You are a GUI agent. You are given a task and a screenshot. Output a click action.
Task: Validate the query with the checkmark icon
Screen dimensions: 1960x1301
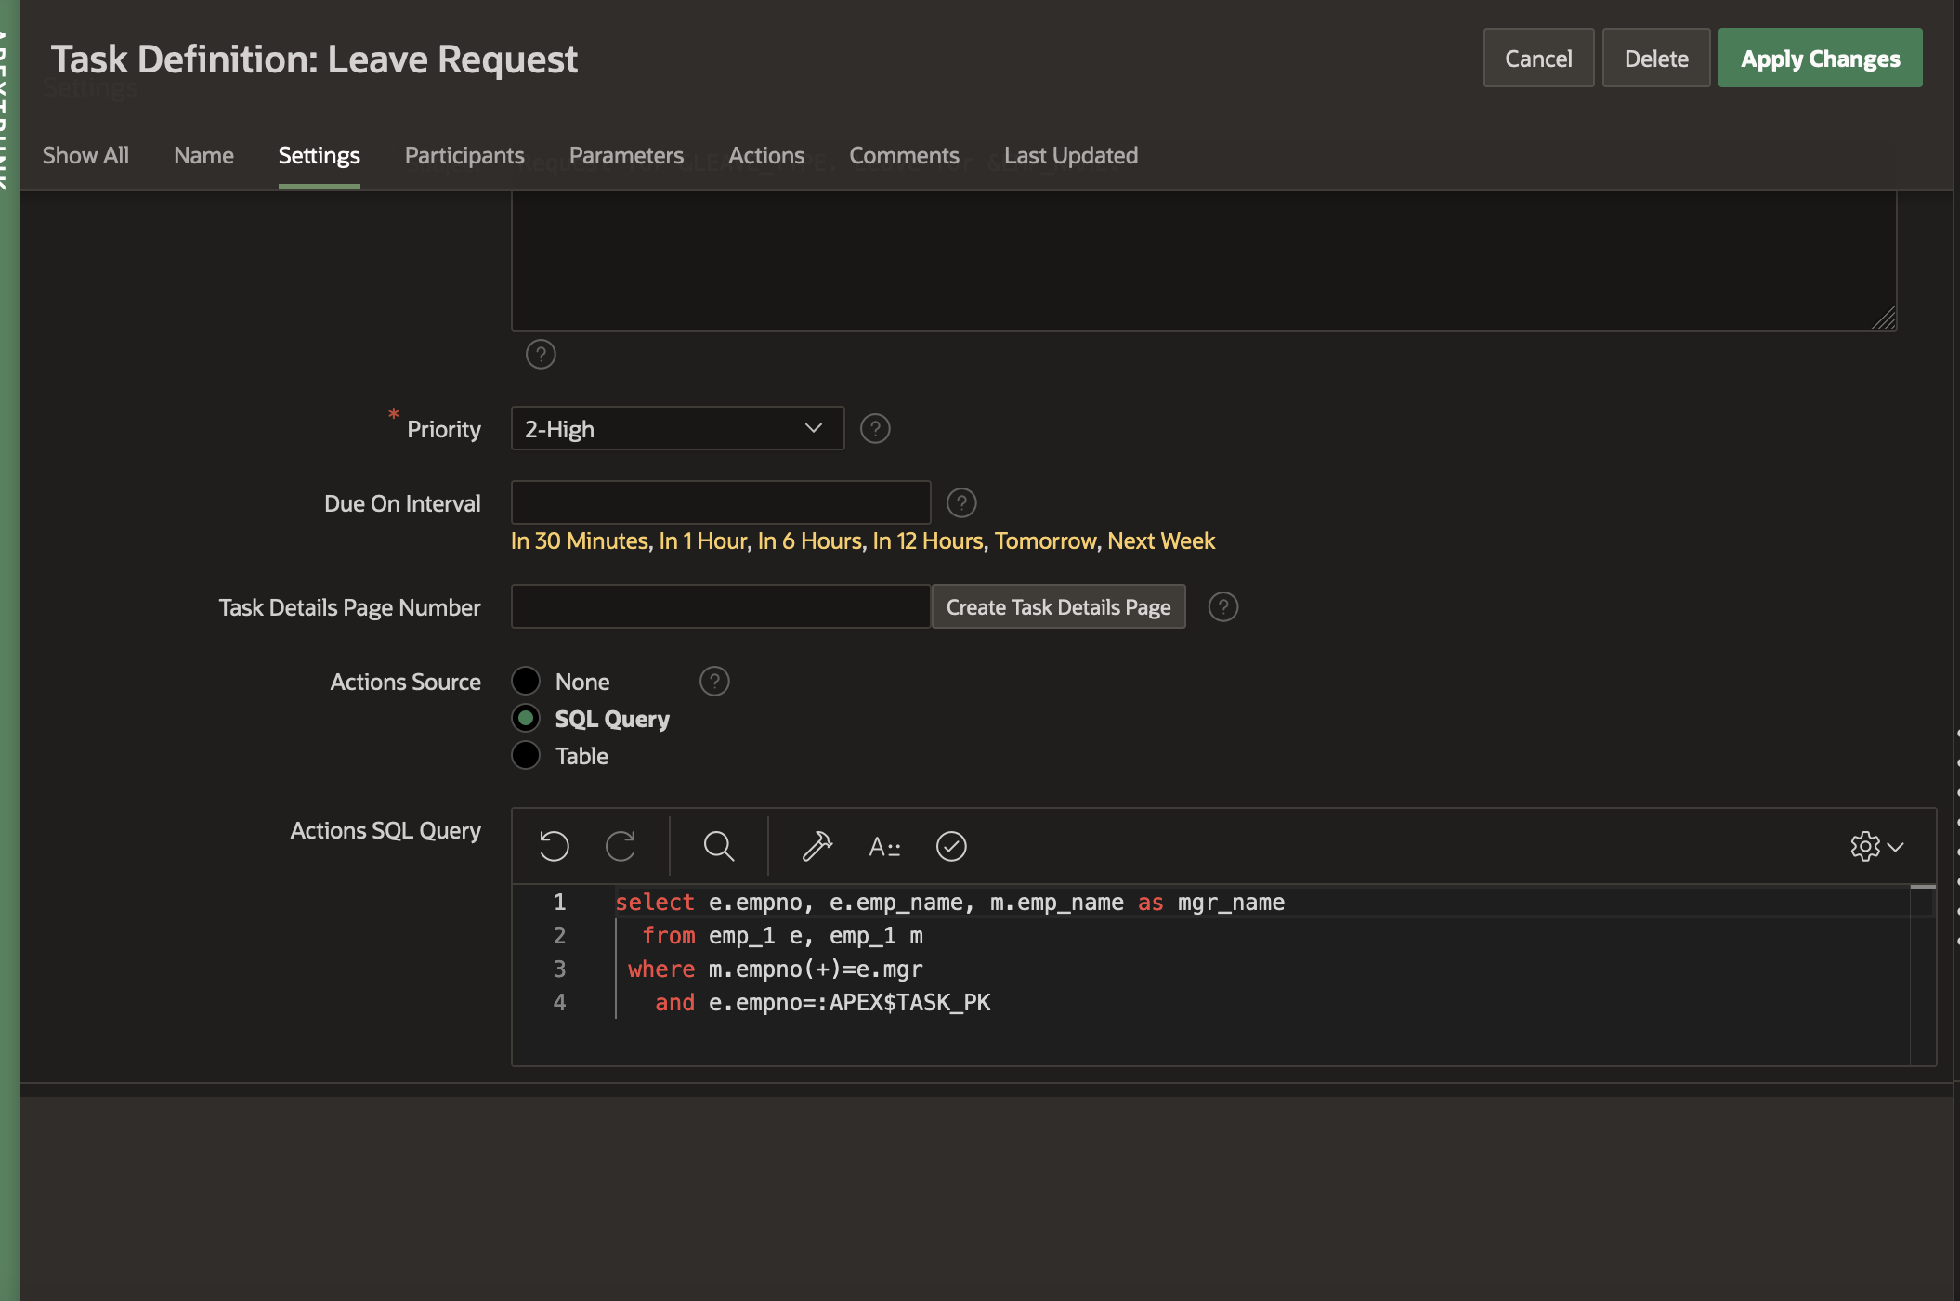[x=951, y=846]
